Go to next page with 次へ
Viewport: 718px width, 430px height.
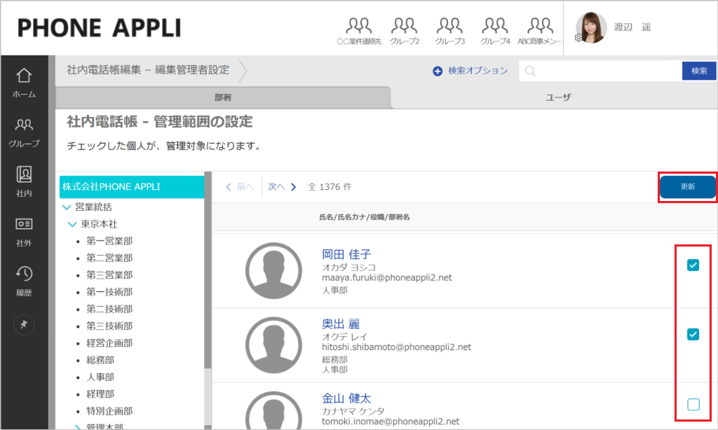tap(282, 187)
